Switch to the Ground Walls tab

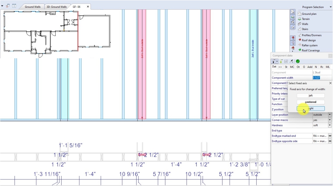(x=33, y=7)
